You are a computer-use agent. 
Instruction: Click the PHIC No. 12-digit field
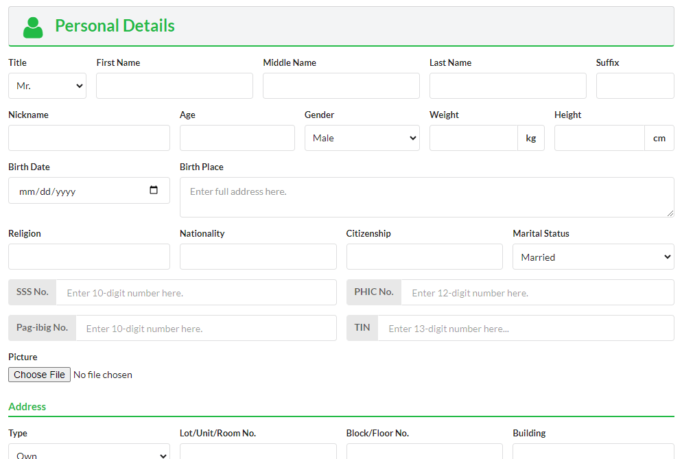pos(537,292)
